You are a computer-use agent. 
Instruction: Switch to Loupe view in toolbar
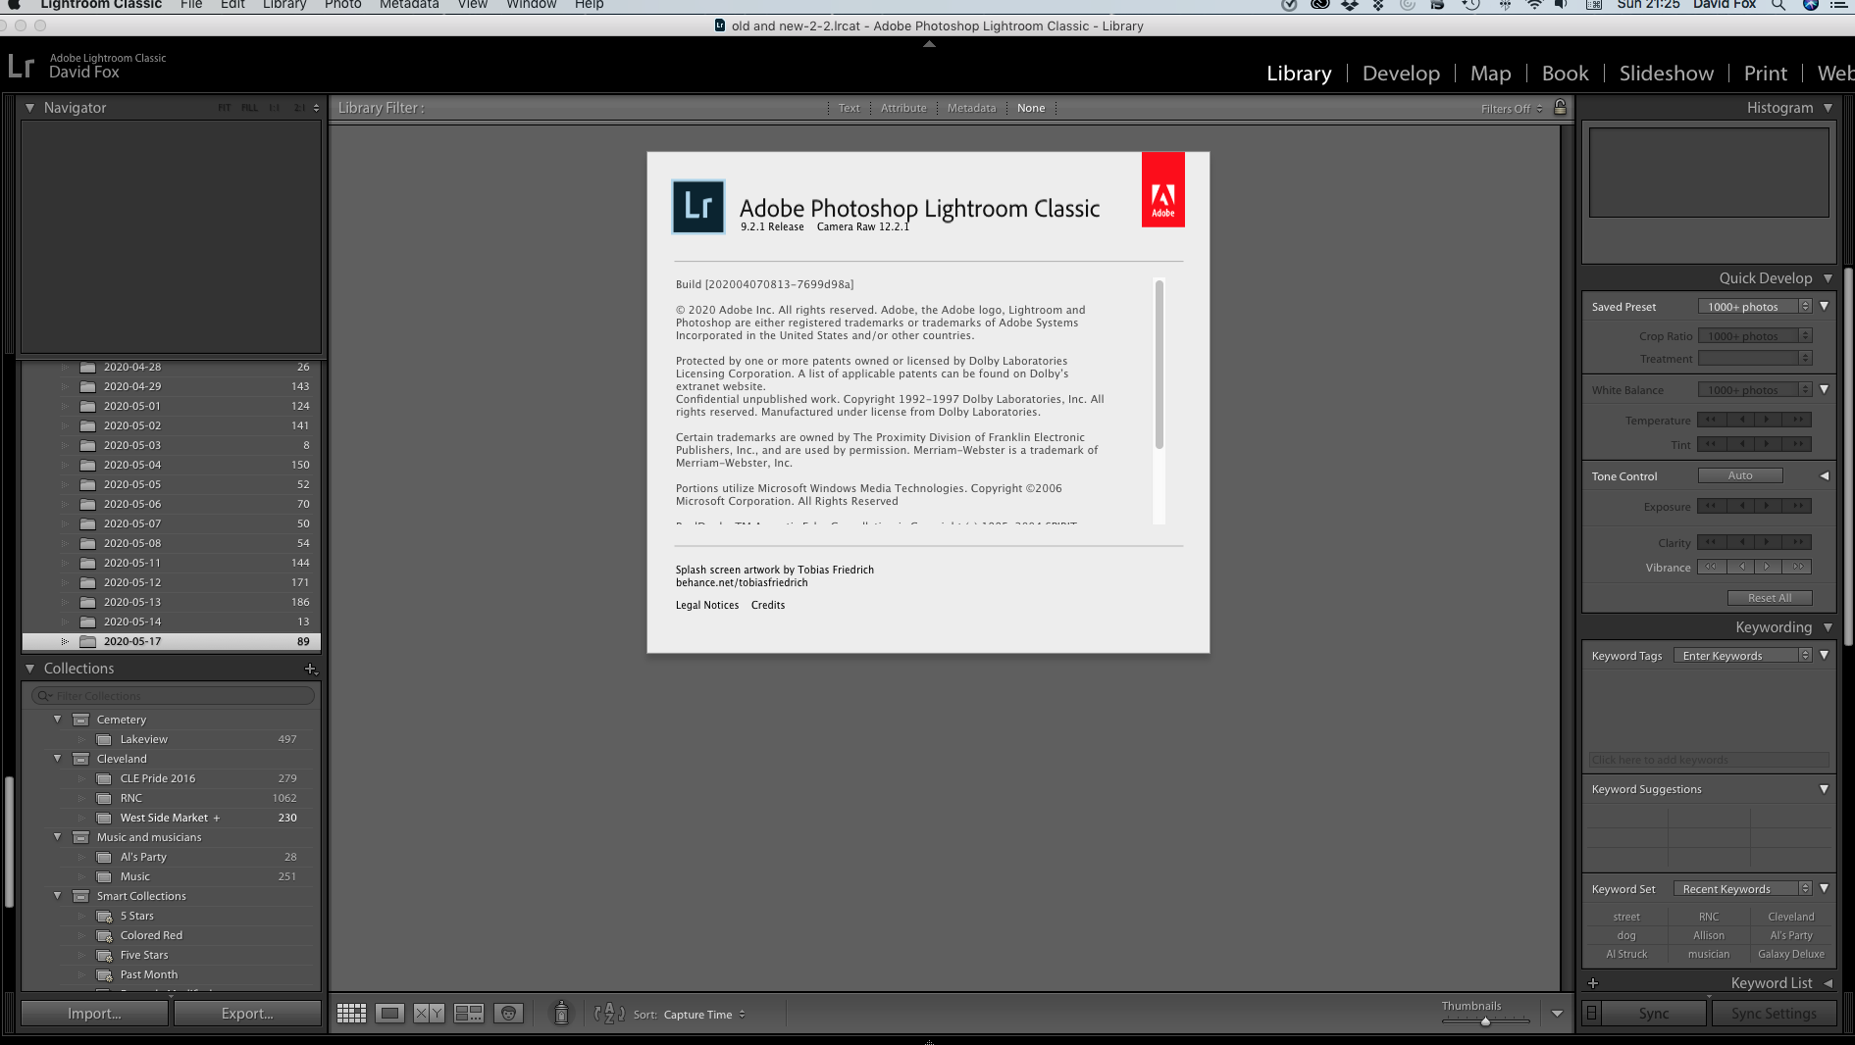[x=389, y=1014]
